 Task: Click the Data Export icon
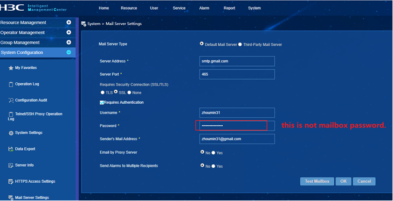(11, 149)
